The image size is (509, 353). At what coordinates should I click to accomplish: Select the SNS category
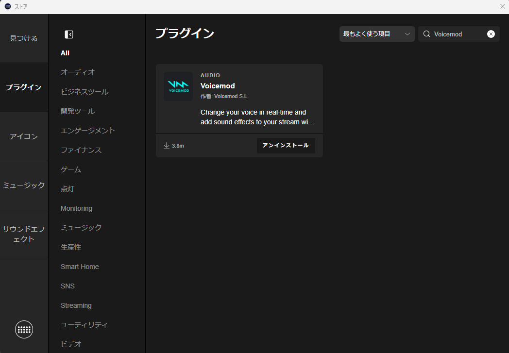[x=68, y=286]
